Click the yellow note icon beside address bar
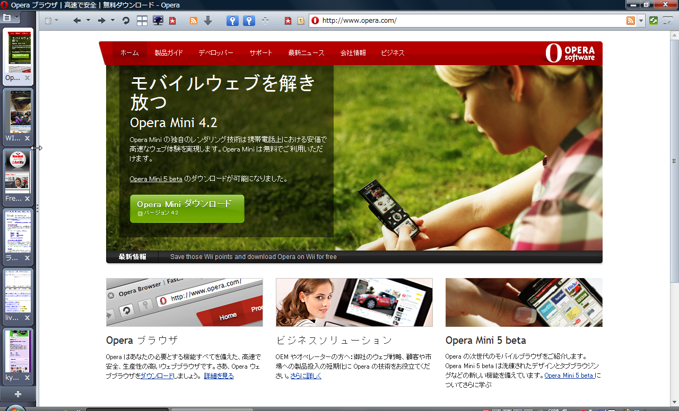The height and width of the screenshot is (411, 679). (x=301, y=21)
